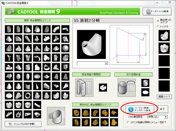176x131 pixels.
Task: Click the large oblique cut pipe image
Action: coord(56,116)
